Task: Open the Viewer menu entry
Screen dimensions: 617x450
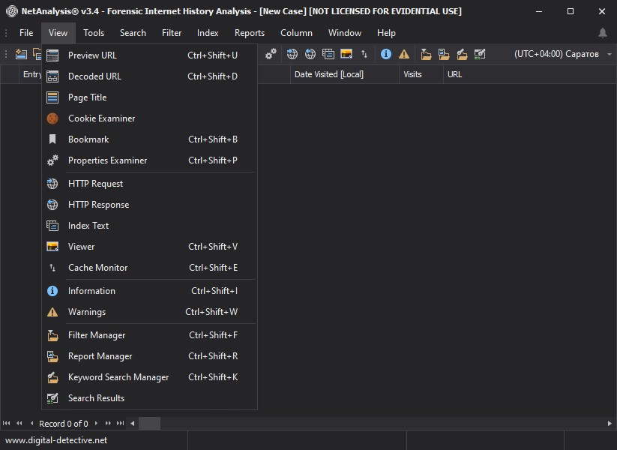Action: [149, 247]
